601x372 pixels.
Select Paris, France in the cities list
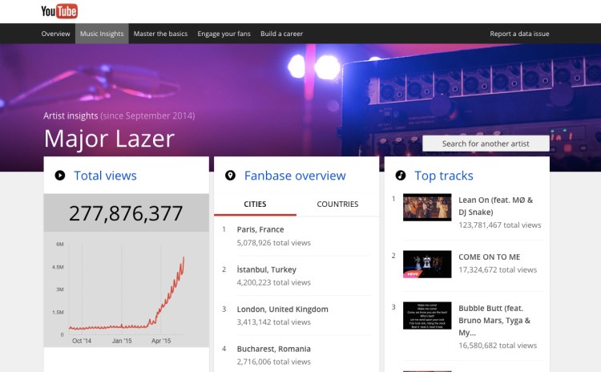(x=260, y=229)
